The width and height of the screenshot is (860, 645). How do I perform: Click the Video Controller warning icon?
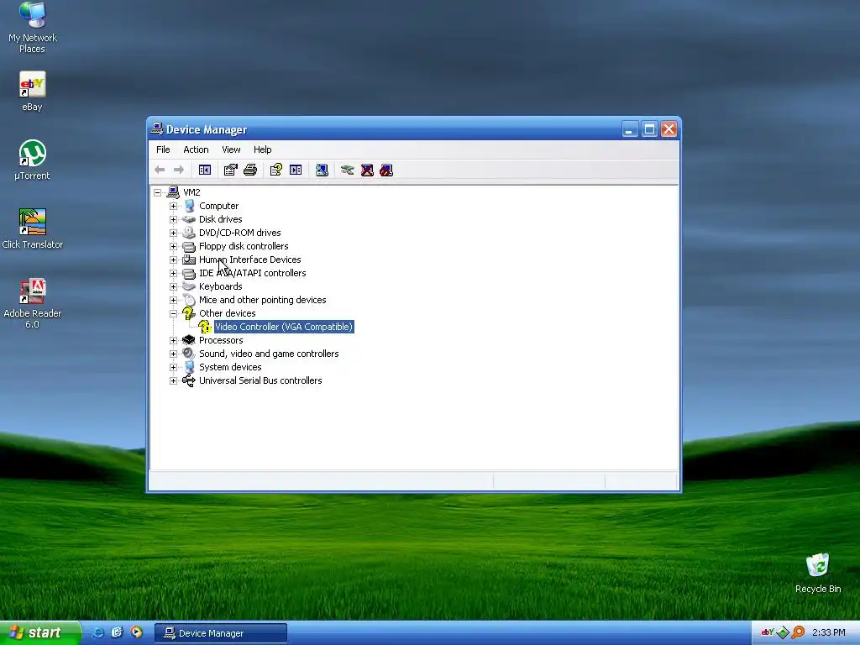coord(205,327)
